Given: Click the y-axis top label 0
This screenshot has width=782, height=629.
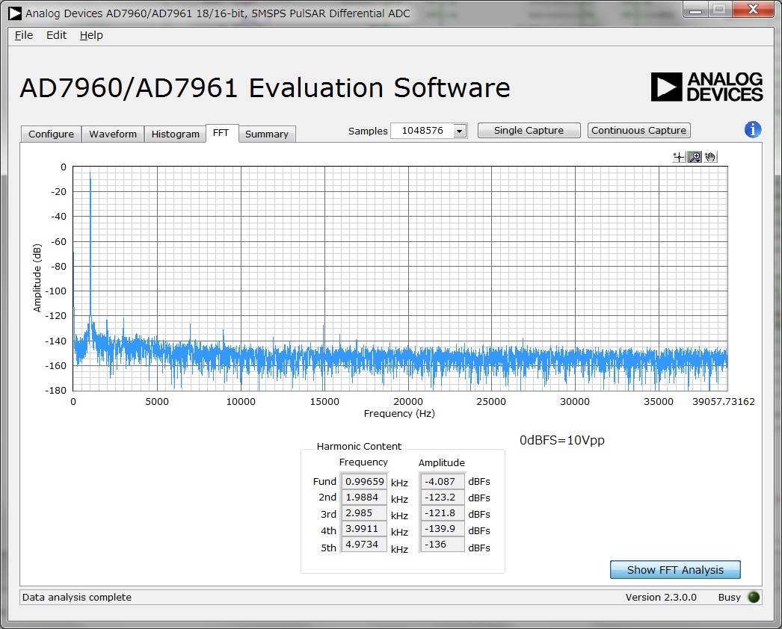Looking at the screenshot, I should click(x=64, y=167).
